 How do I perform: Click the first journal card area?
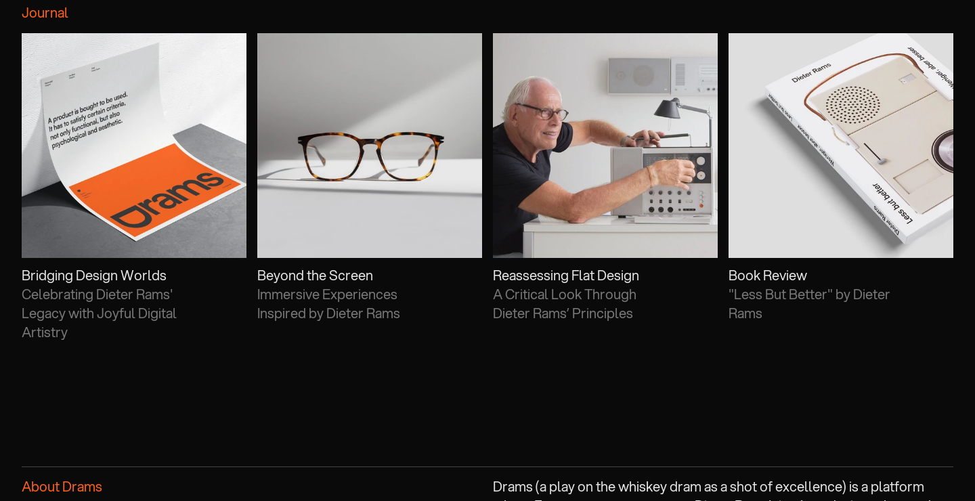coord(134,183)
